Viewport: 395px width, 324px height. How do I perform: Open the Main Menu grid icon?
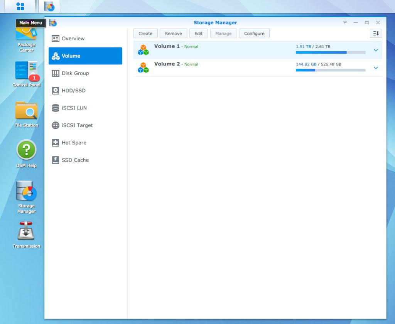click(20, 6)
